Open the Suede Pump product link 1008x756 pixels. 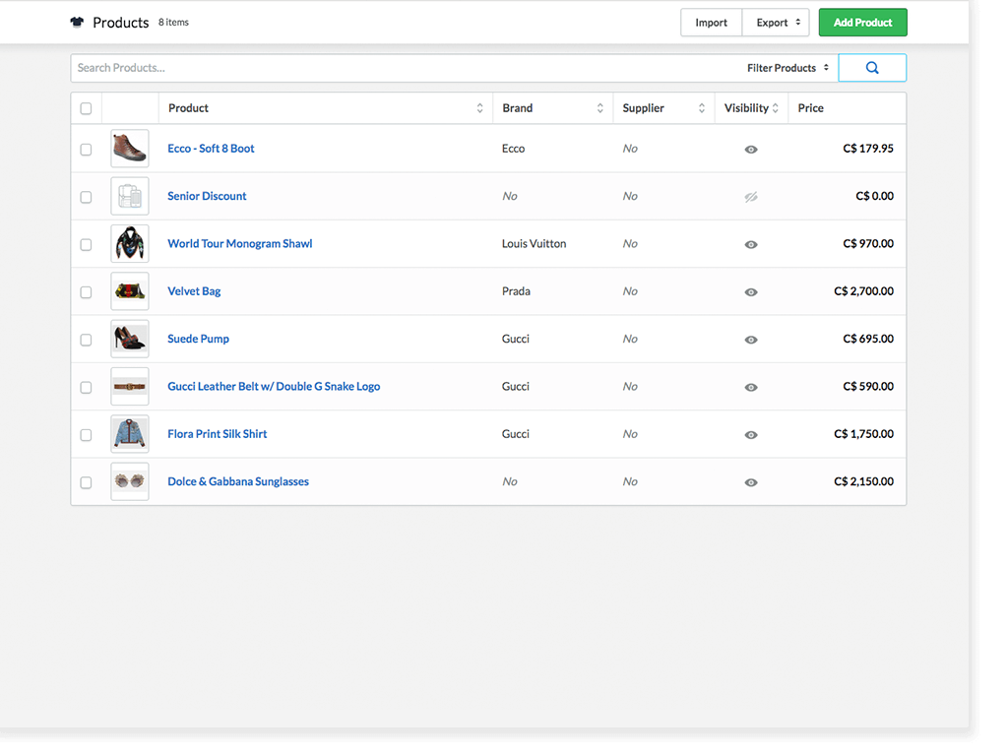pos(198,339)
